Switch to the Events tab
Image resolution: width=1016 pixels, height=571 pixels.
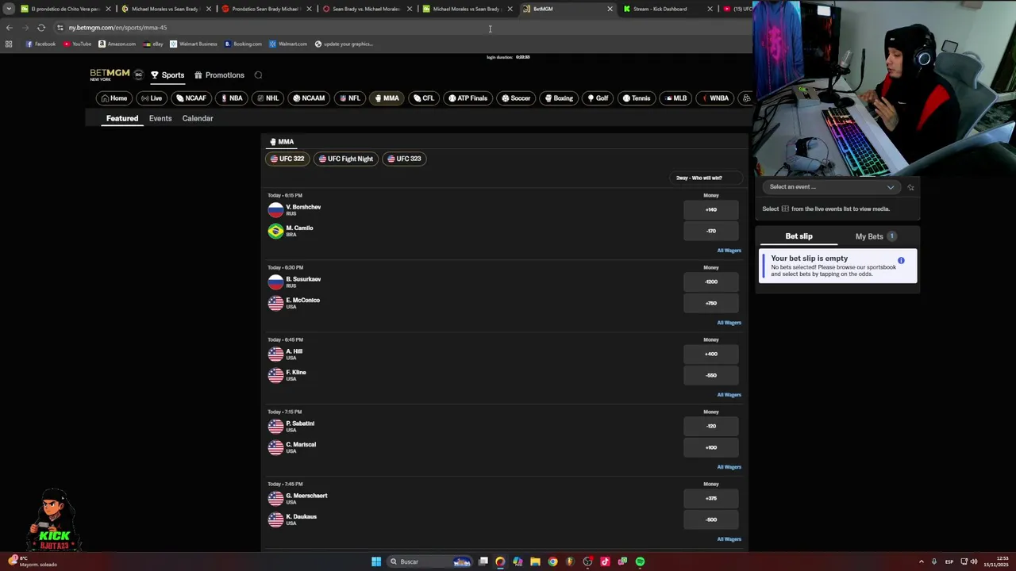pos(160,118)
